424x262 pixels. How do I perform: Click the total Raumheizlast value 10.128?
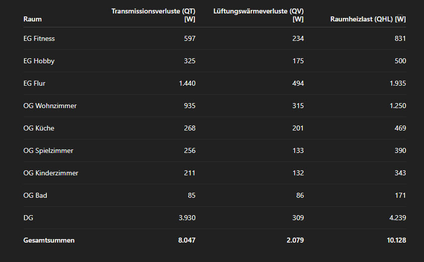(396, 240)
